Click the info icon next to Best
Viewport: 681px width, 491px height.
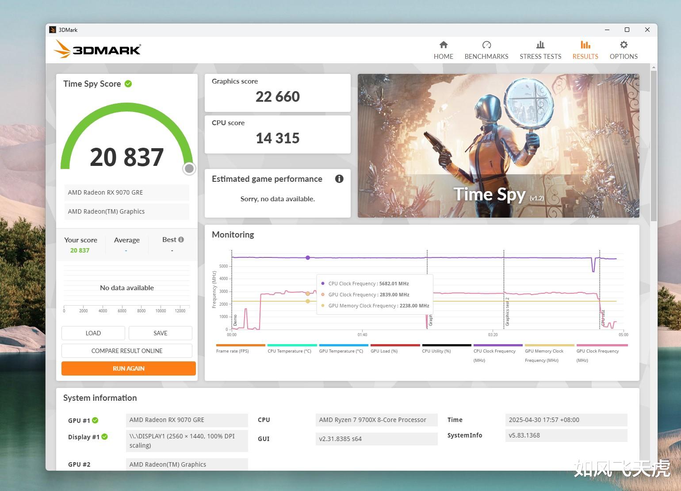181,239
